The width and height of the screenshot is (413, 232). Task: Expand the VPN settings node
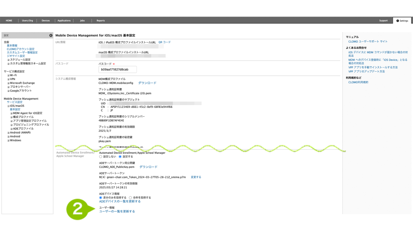point(8,79)
